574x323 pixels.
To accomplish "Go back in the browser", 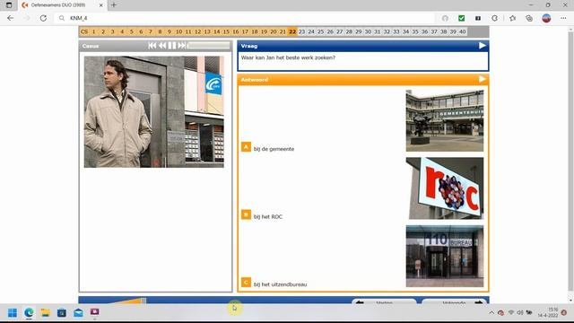I will 10,18.
